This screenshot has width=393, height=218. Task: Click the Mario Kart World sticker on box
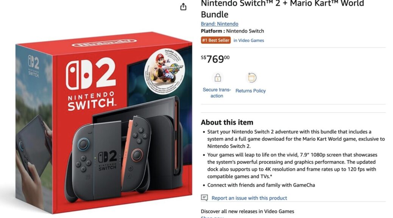coord(164,71)
